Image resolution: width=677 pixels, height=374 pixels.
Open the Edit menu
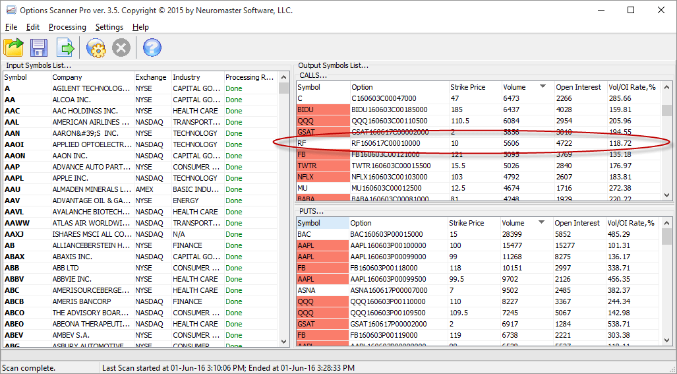tap(33, 27)
